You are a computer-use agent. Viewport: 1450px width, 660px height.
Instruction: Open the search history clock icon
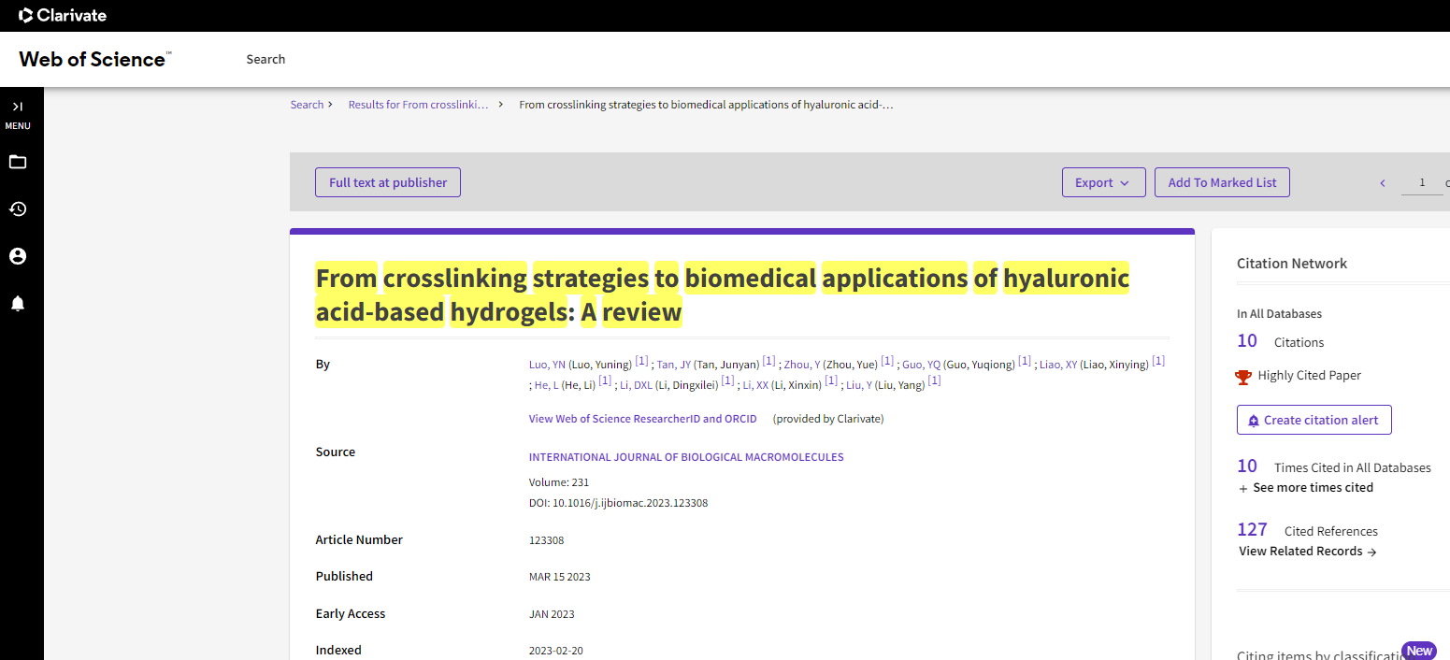[18, 208]
